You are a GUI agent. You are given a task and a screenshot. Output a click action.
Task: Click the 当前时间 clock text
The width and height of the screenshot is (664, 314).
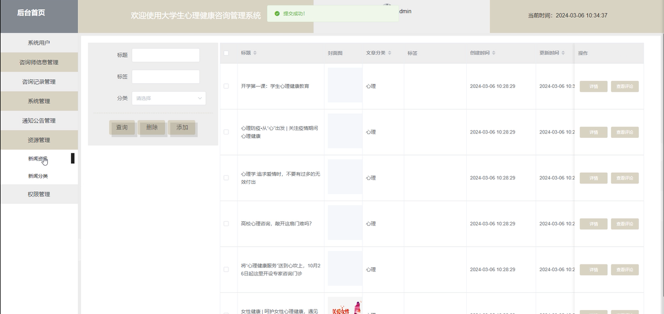coord(567,15)
